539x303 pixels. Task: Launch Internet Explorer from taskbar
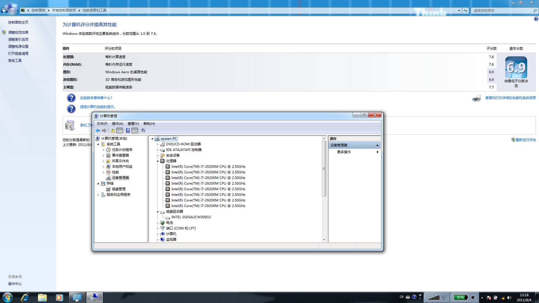25,297
